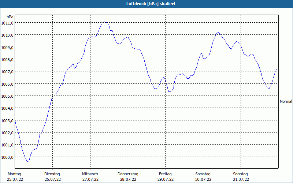Click the date 25.07.22
293x183 pixels.
pyautogui.click(x=15, y=179)
